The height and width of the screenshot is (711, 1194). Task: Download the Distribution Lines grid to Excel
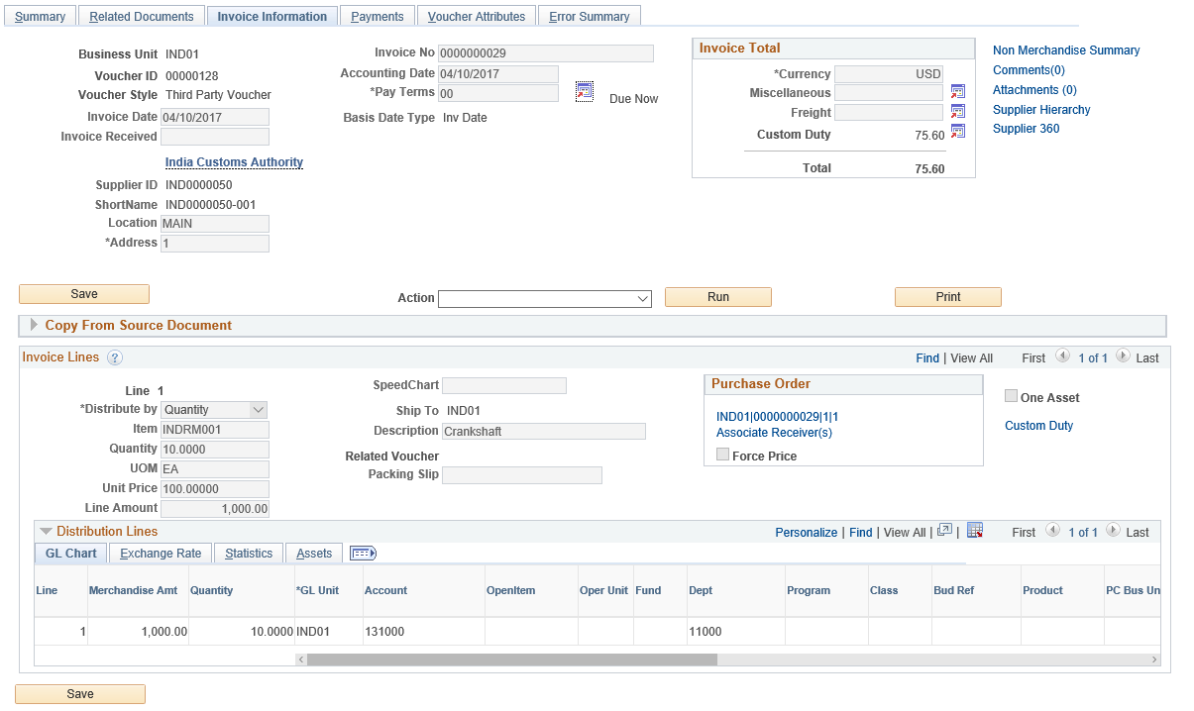974,531
